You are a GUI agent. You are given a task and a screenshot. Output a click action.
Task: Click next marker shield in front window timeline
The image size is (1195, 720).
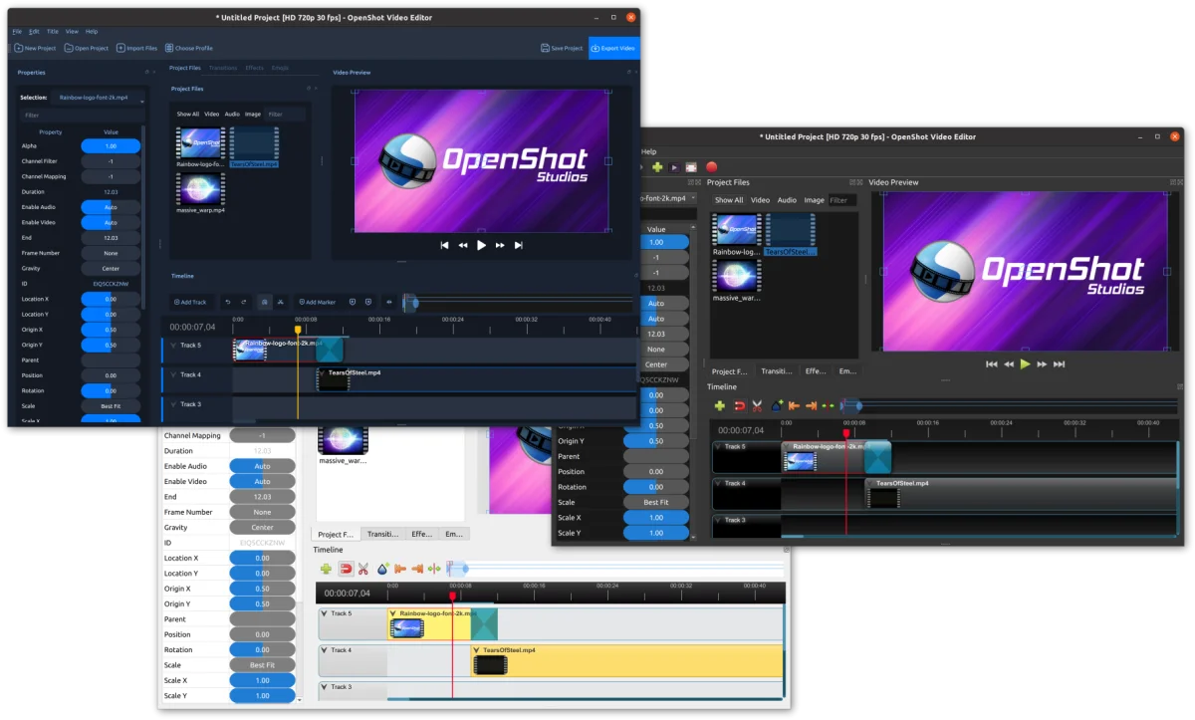367,302
